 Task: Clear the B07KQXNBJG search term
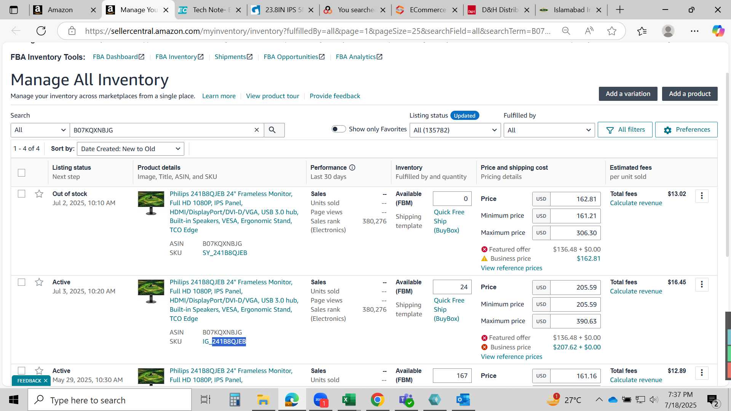pos(257,130)
